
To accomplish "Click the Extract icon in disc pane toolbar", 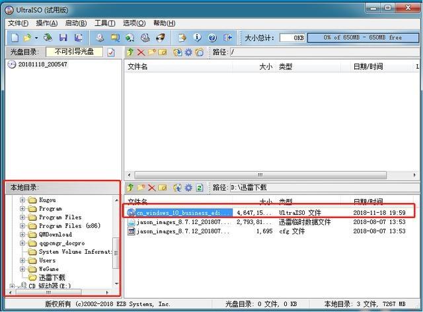I will tap(178, 52).
